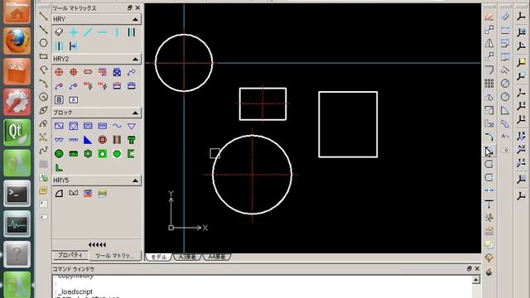Collapse the HRY5 group
The image size is (530, 298).
click(x=135, y=180)
